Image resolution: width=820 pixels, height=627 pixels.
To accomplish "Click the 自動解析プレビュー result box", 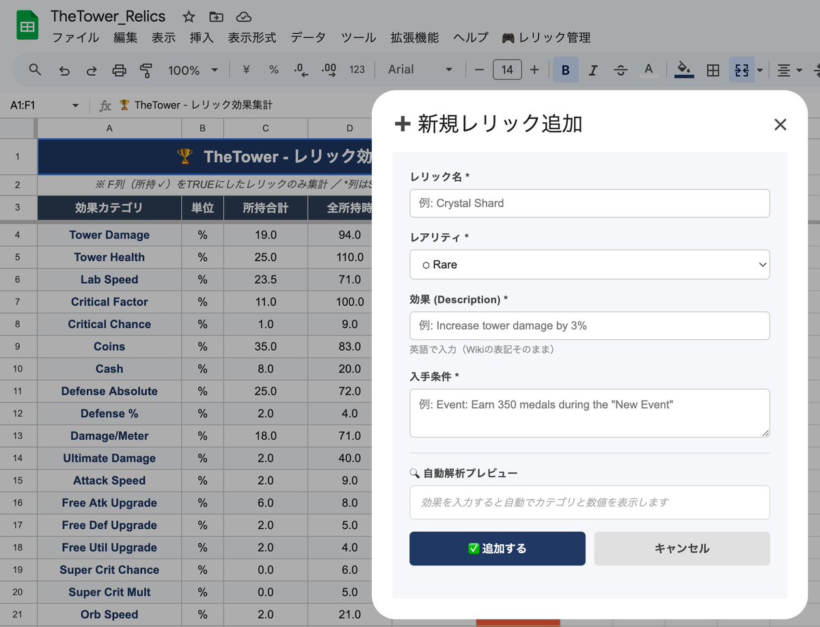I will tap(590, 503).
